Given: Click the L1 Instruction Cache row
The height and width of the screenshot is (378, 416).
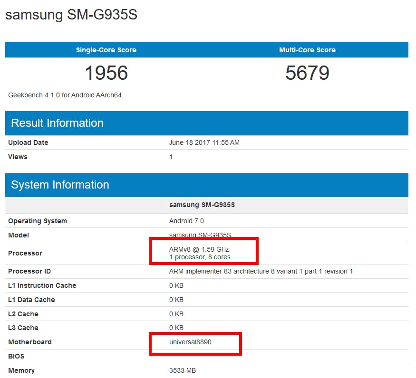Looking at the screenshot, I should tap(43, 285).
